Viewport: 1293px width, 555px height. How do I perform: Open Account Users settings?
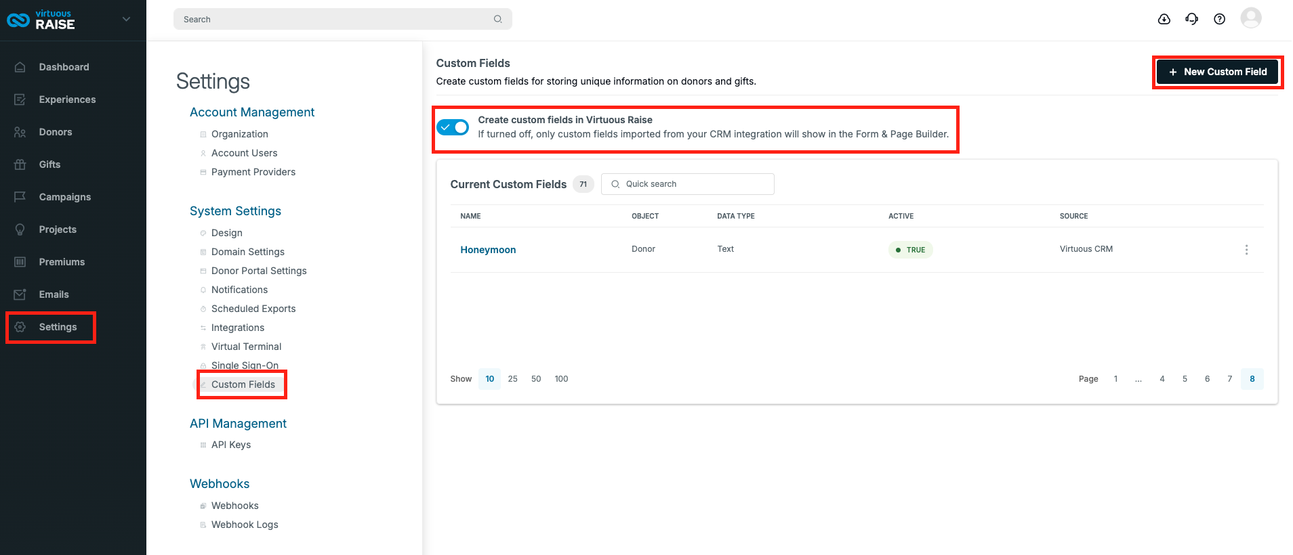click(244, 153)
